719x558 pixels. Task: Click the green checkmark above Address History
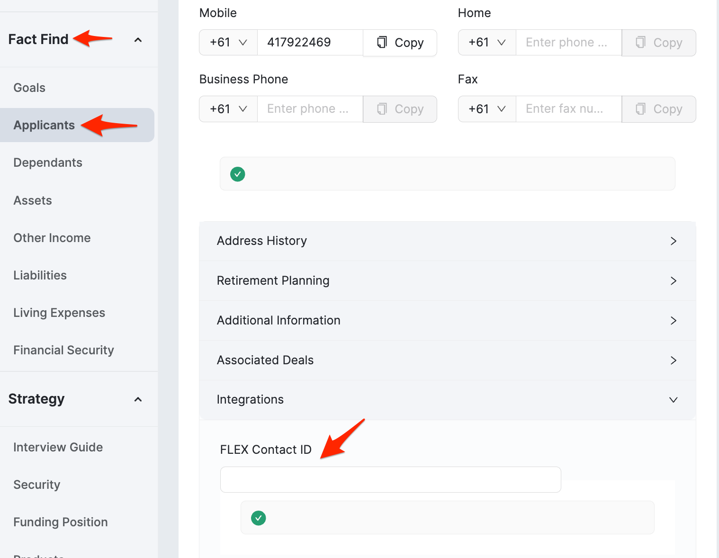(237, 174)
